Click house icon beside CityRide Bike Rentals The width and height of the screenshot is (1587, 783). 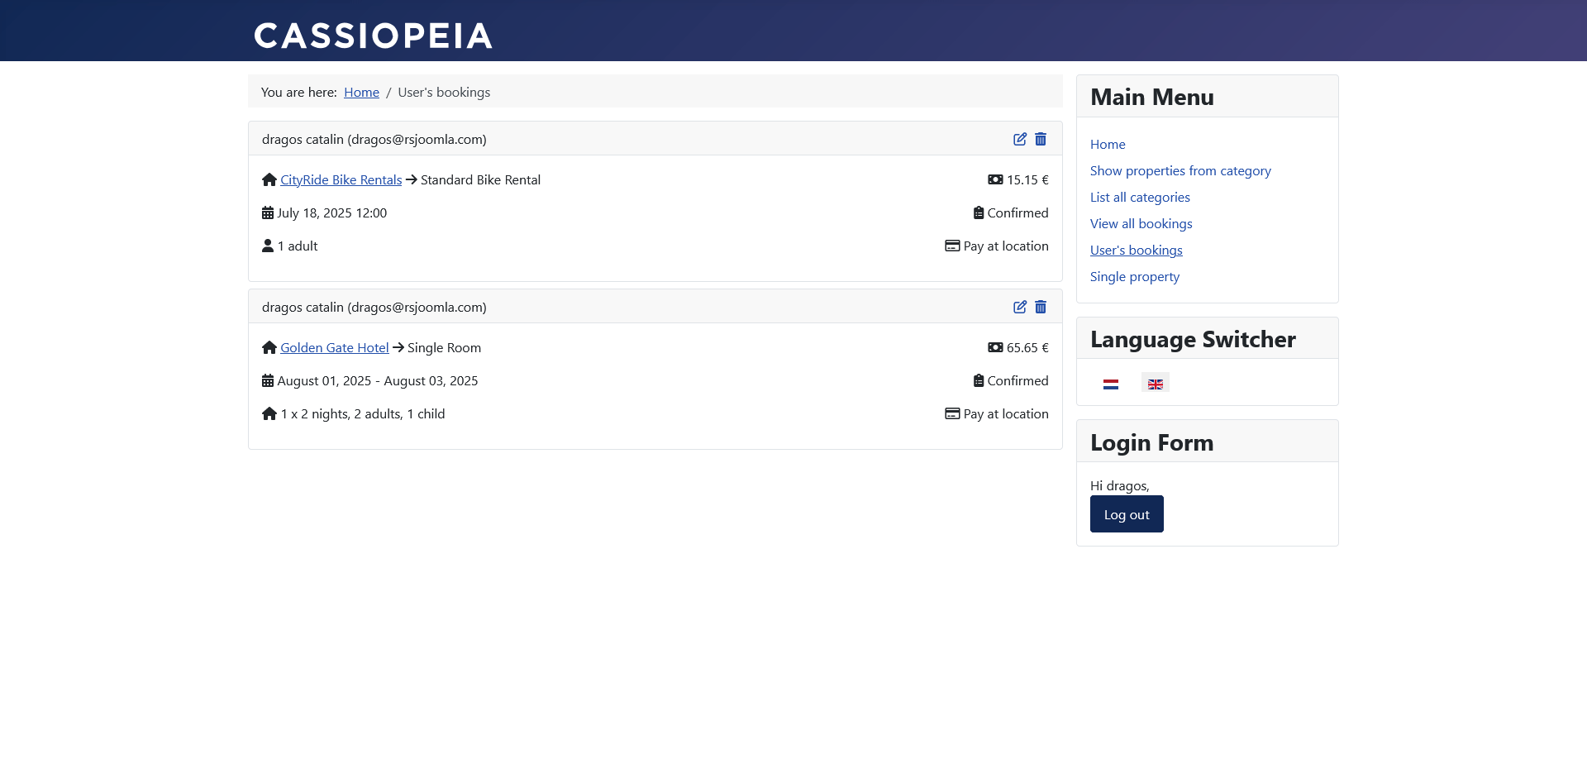click(269, 179)
